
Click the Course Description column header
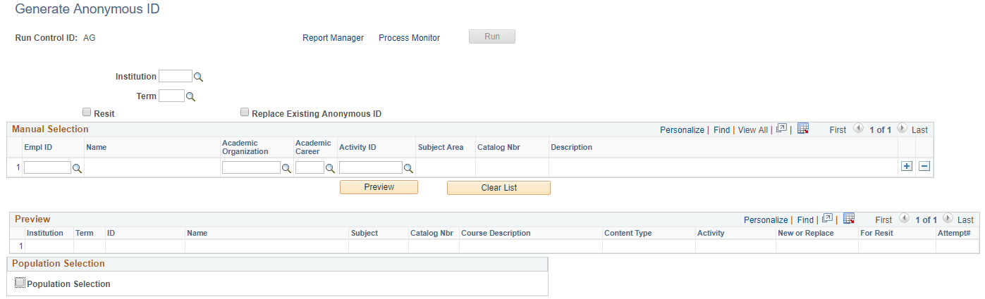pyautogui.click(x=496, y=233)
